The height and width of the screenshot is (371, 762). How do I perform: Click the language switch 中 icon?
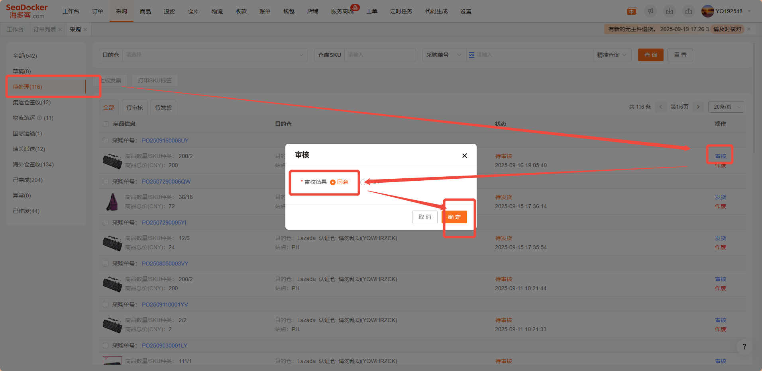[x=632, y=12]
